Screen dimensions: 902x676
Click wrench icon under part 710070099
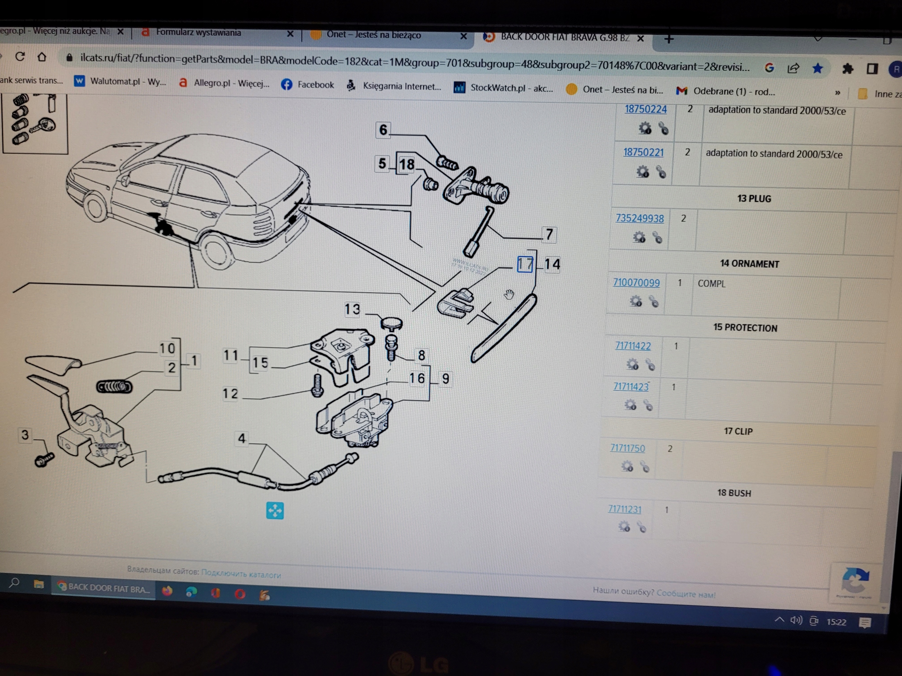point(654,302)
